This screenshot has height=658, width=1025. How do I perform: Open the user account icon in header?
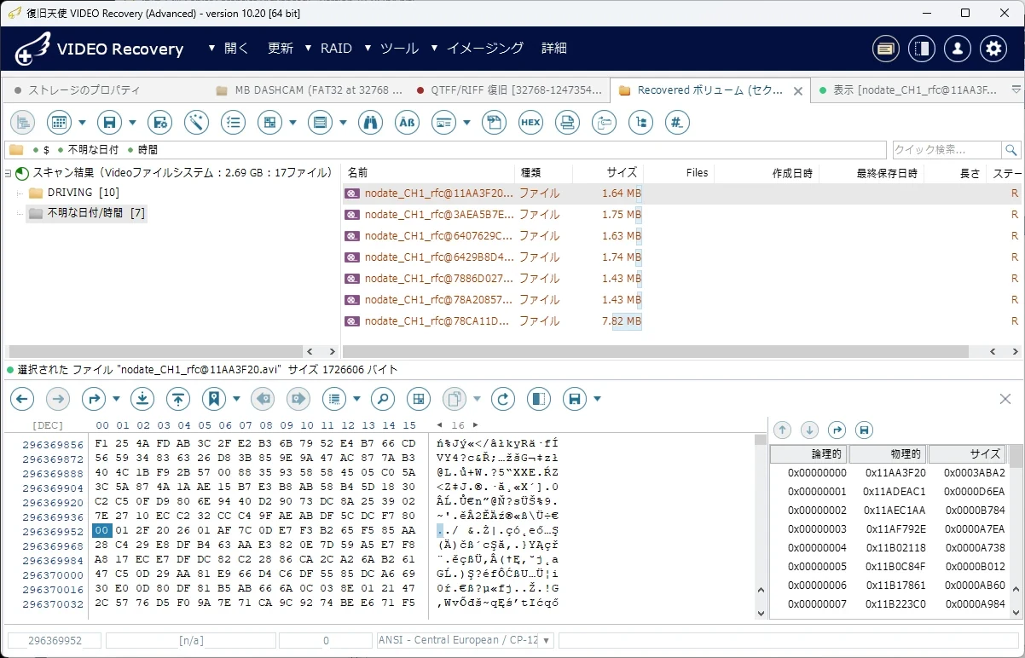(957, 49)
